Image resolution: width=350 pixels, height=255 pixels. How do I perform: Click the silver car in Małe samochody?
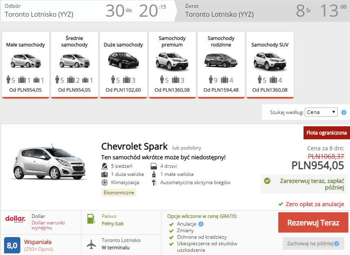pos(26,60)
